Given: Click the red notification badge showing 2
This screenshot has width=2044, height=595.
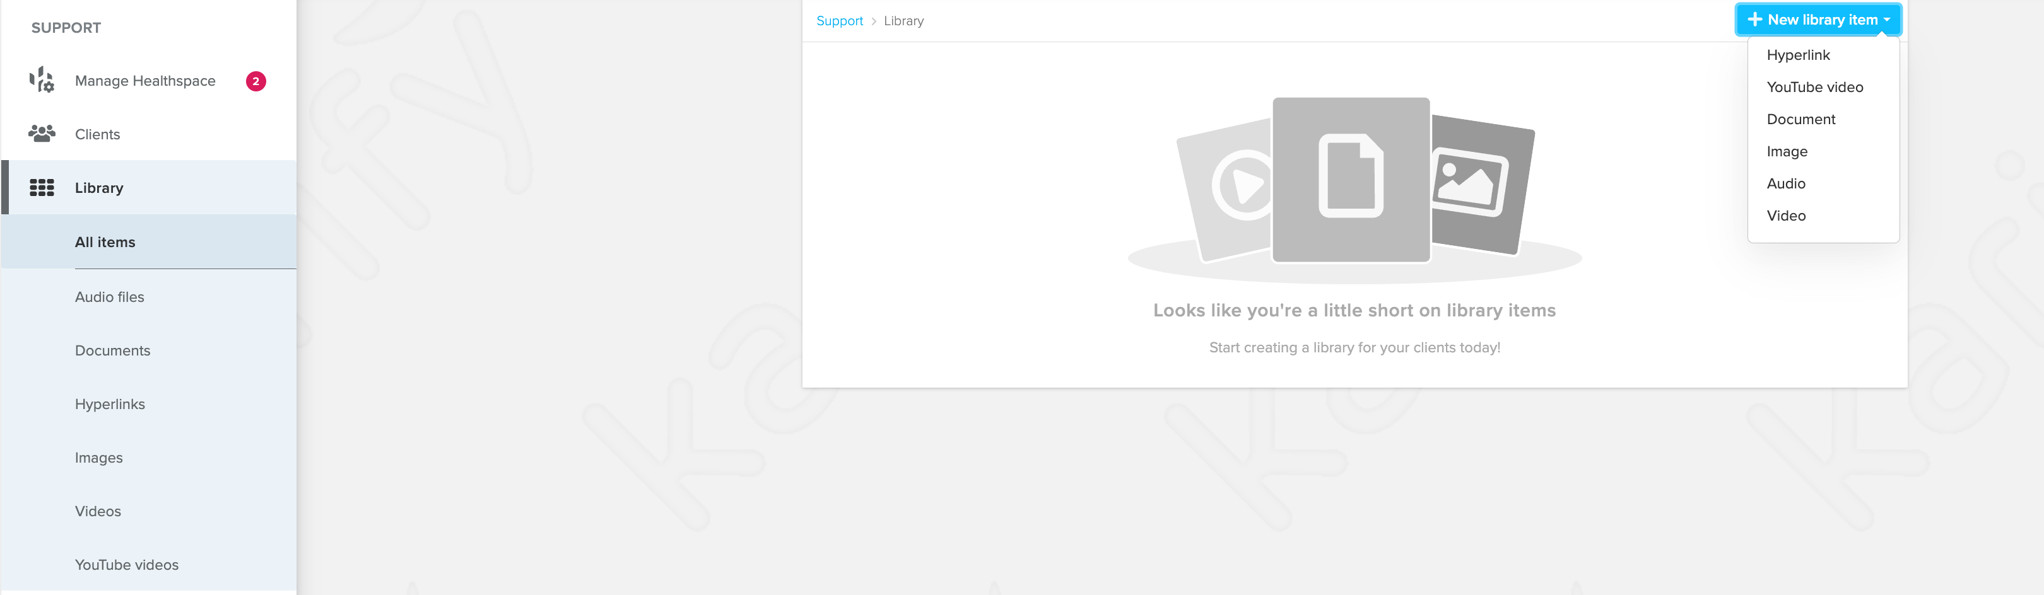Looking at the screenshot, I should click(x=255, y=81).
